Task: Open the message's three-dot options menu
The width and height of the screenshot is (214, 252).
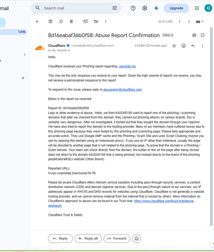Action: pos(202,46)
